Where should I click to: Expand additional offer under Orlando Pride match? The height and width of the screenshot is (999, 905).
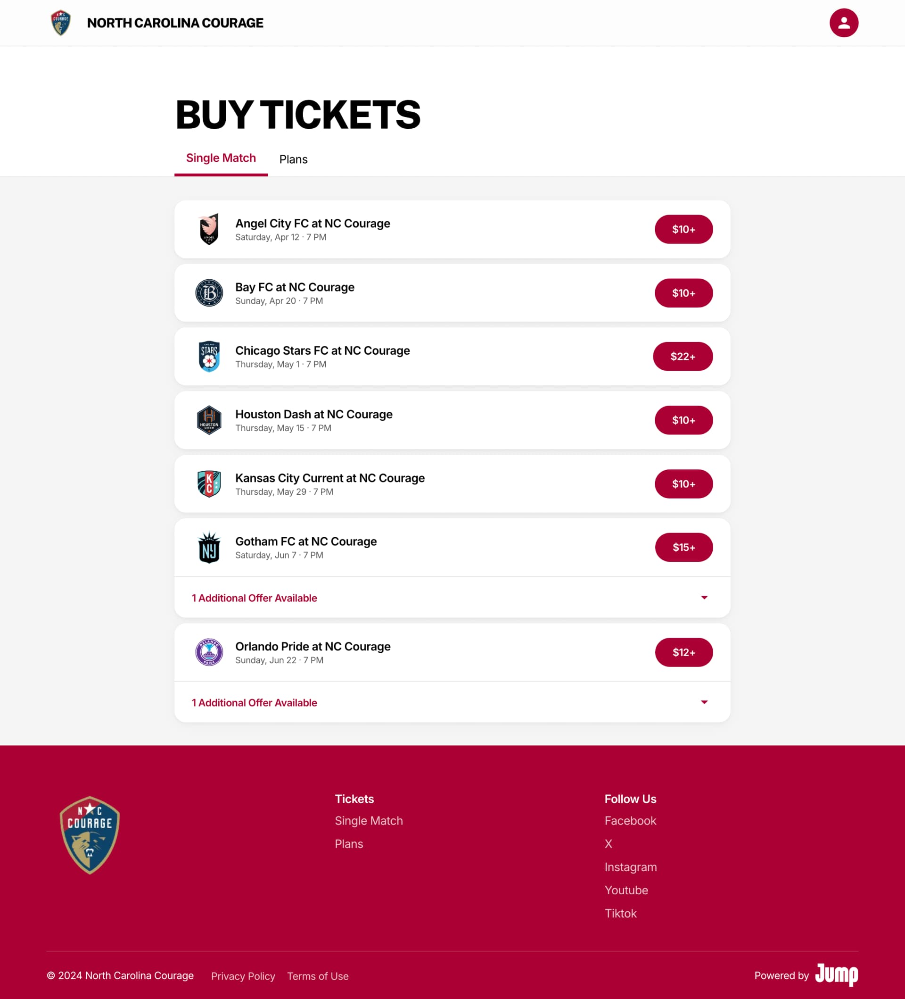(704, 702)
